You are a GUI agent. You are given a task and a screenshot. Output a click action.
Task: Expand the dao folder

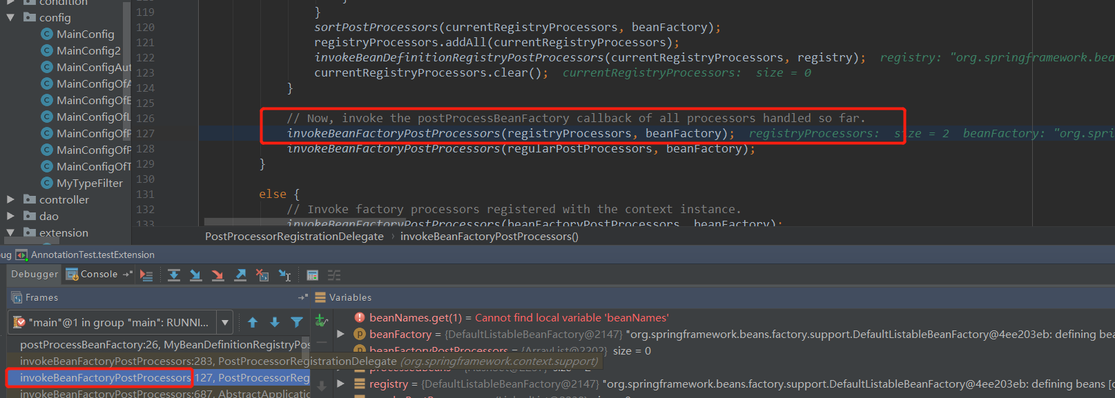[x=10, y=216]
